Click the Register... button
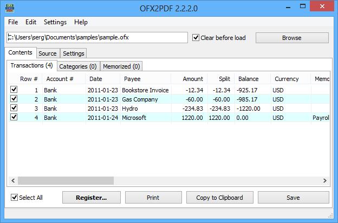The width and height of the screenshot is (338, 223). (x=92, y=198)
